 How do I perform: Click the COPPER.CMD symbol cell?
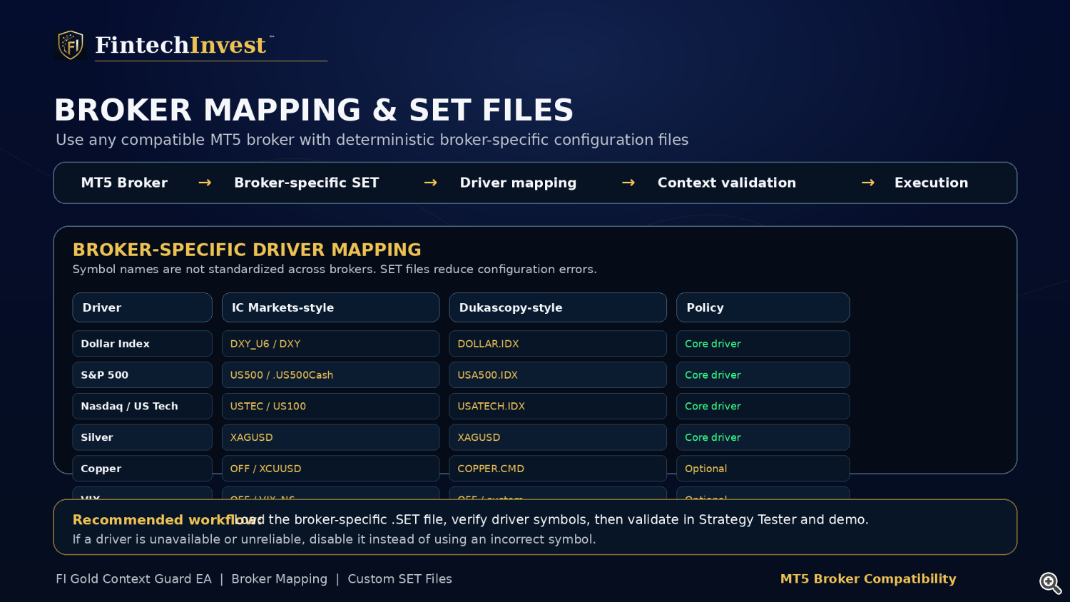click(x=558, y=469)
